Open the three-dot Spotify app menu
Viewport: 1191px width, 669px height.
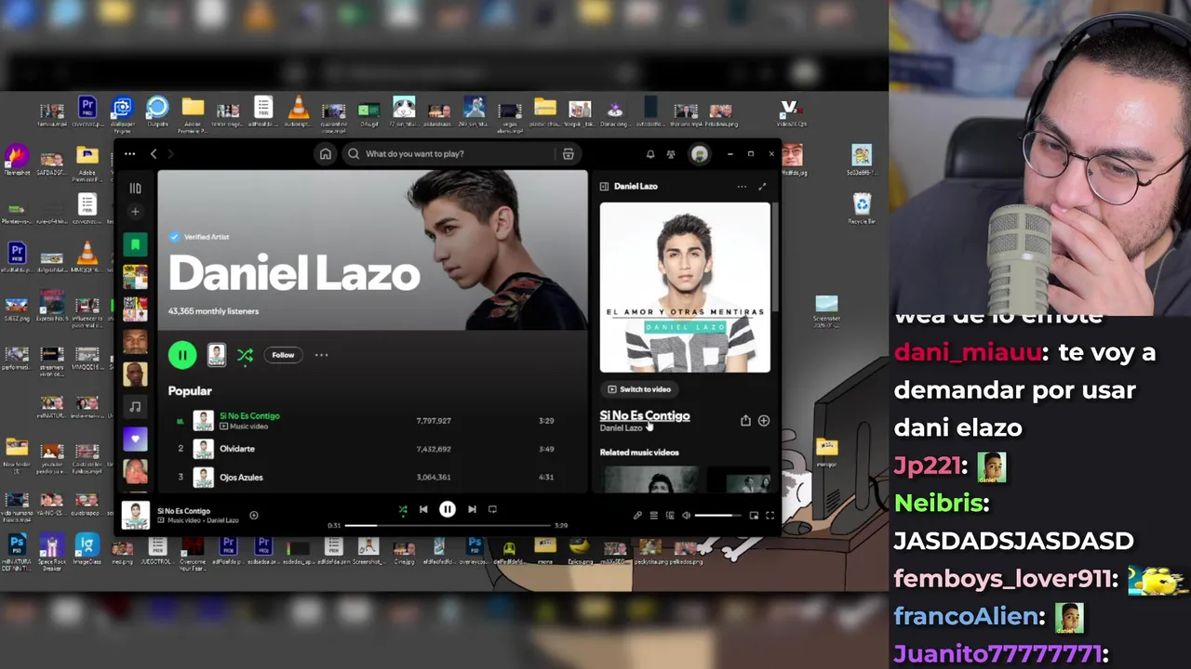coord(129,154)
